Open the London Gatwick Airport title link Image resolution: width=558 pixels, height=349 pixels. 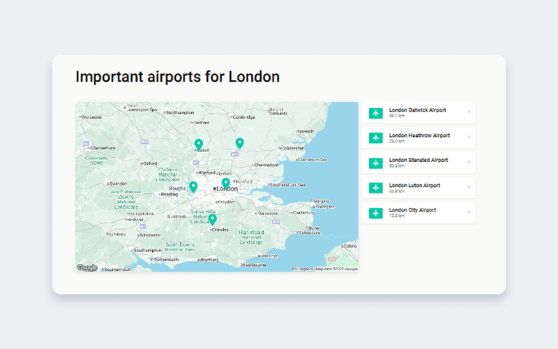click(417, 110)
